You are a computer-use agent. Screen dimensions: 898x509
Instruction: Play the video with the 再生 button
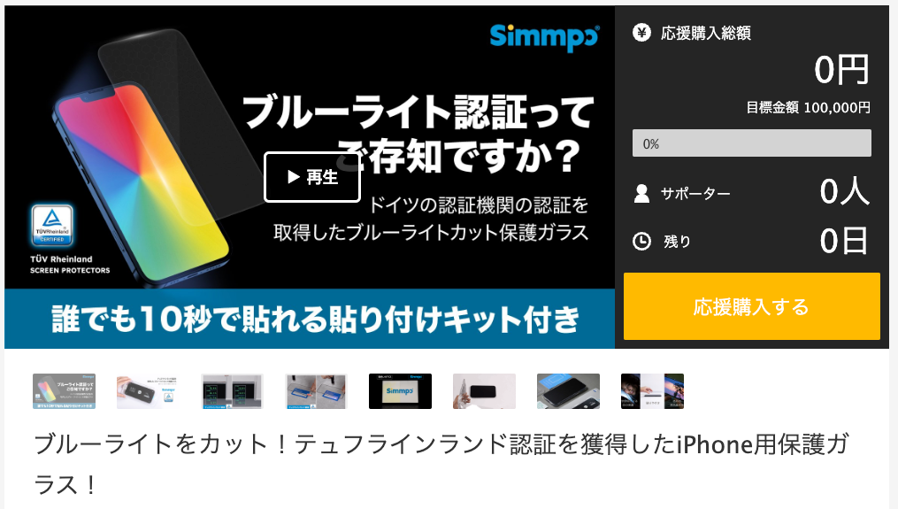click(312, 177)
